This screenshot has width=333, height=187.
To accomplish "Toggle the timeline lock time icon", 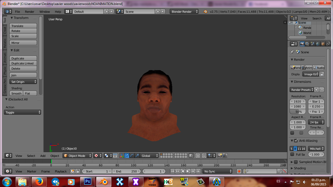I will (x=77, y=171).
